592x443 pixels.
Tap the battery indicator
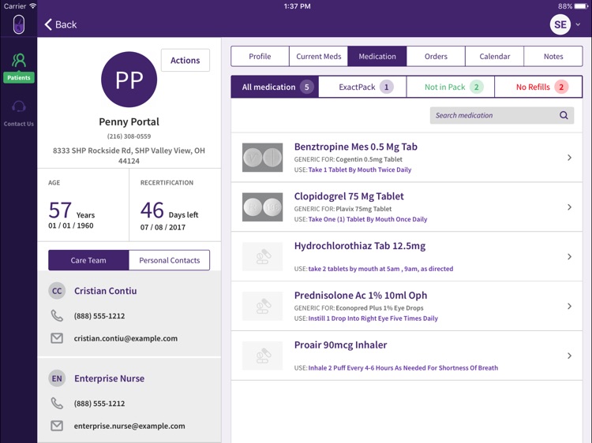click(x=582, y=6)
